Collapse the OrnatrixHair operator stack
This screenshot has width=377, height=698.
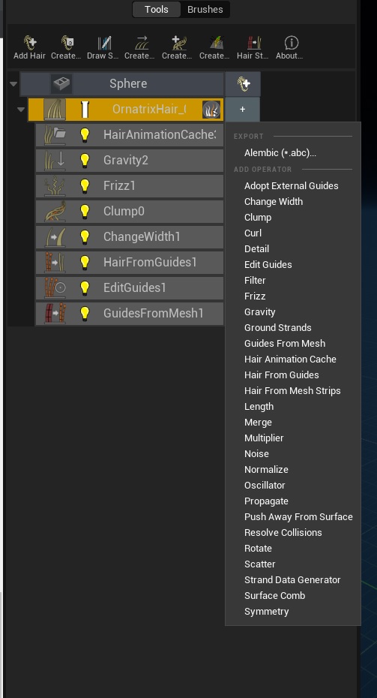coord(21,110)
